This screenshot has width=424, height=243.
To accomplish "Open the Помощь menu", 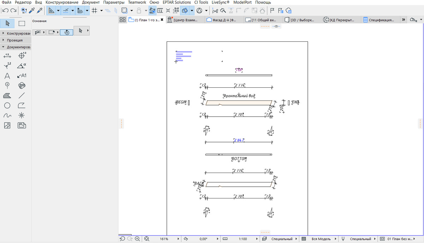I will pos(263,2).
